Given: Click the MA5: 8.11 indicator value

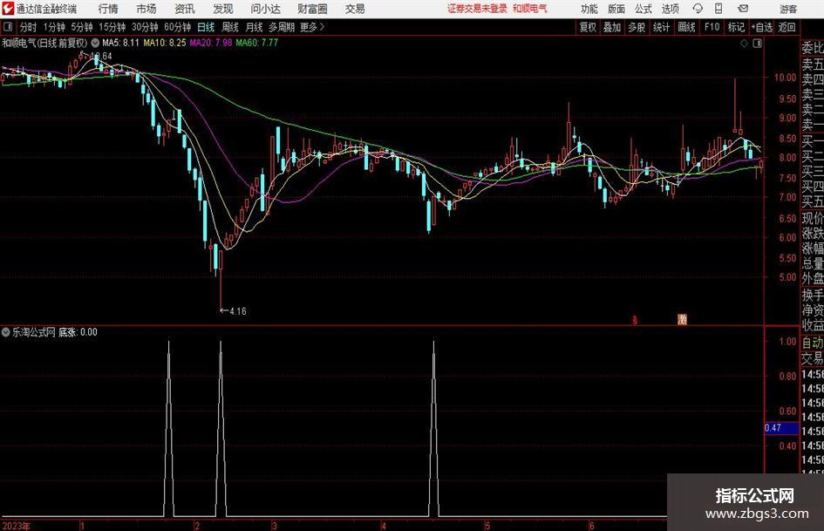Looking at the screenshot, I should coord(120,43).
